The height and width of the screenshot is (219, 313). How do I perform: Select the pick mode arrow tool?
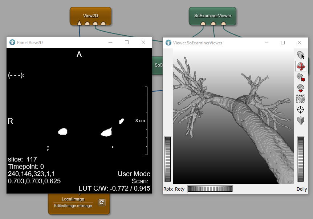tap(301, 55)
